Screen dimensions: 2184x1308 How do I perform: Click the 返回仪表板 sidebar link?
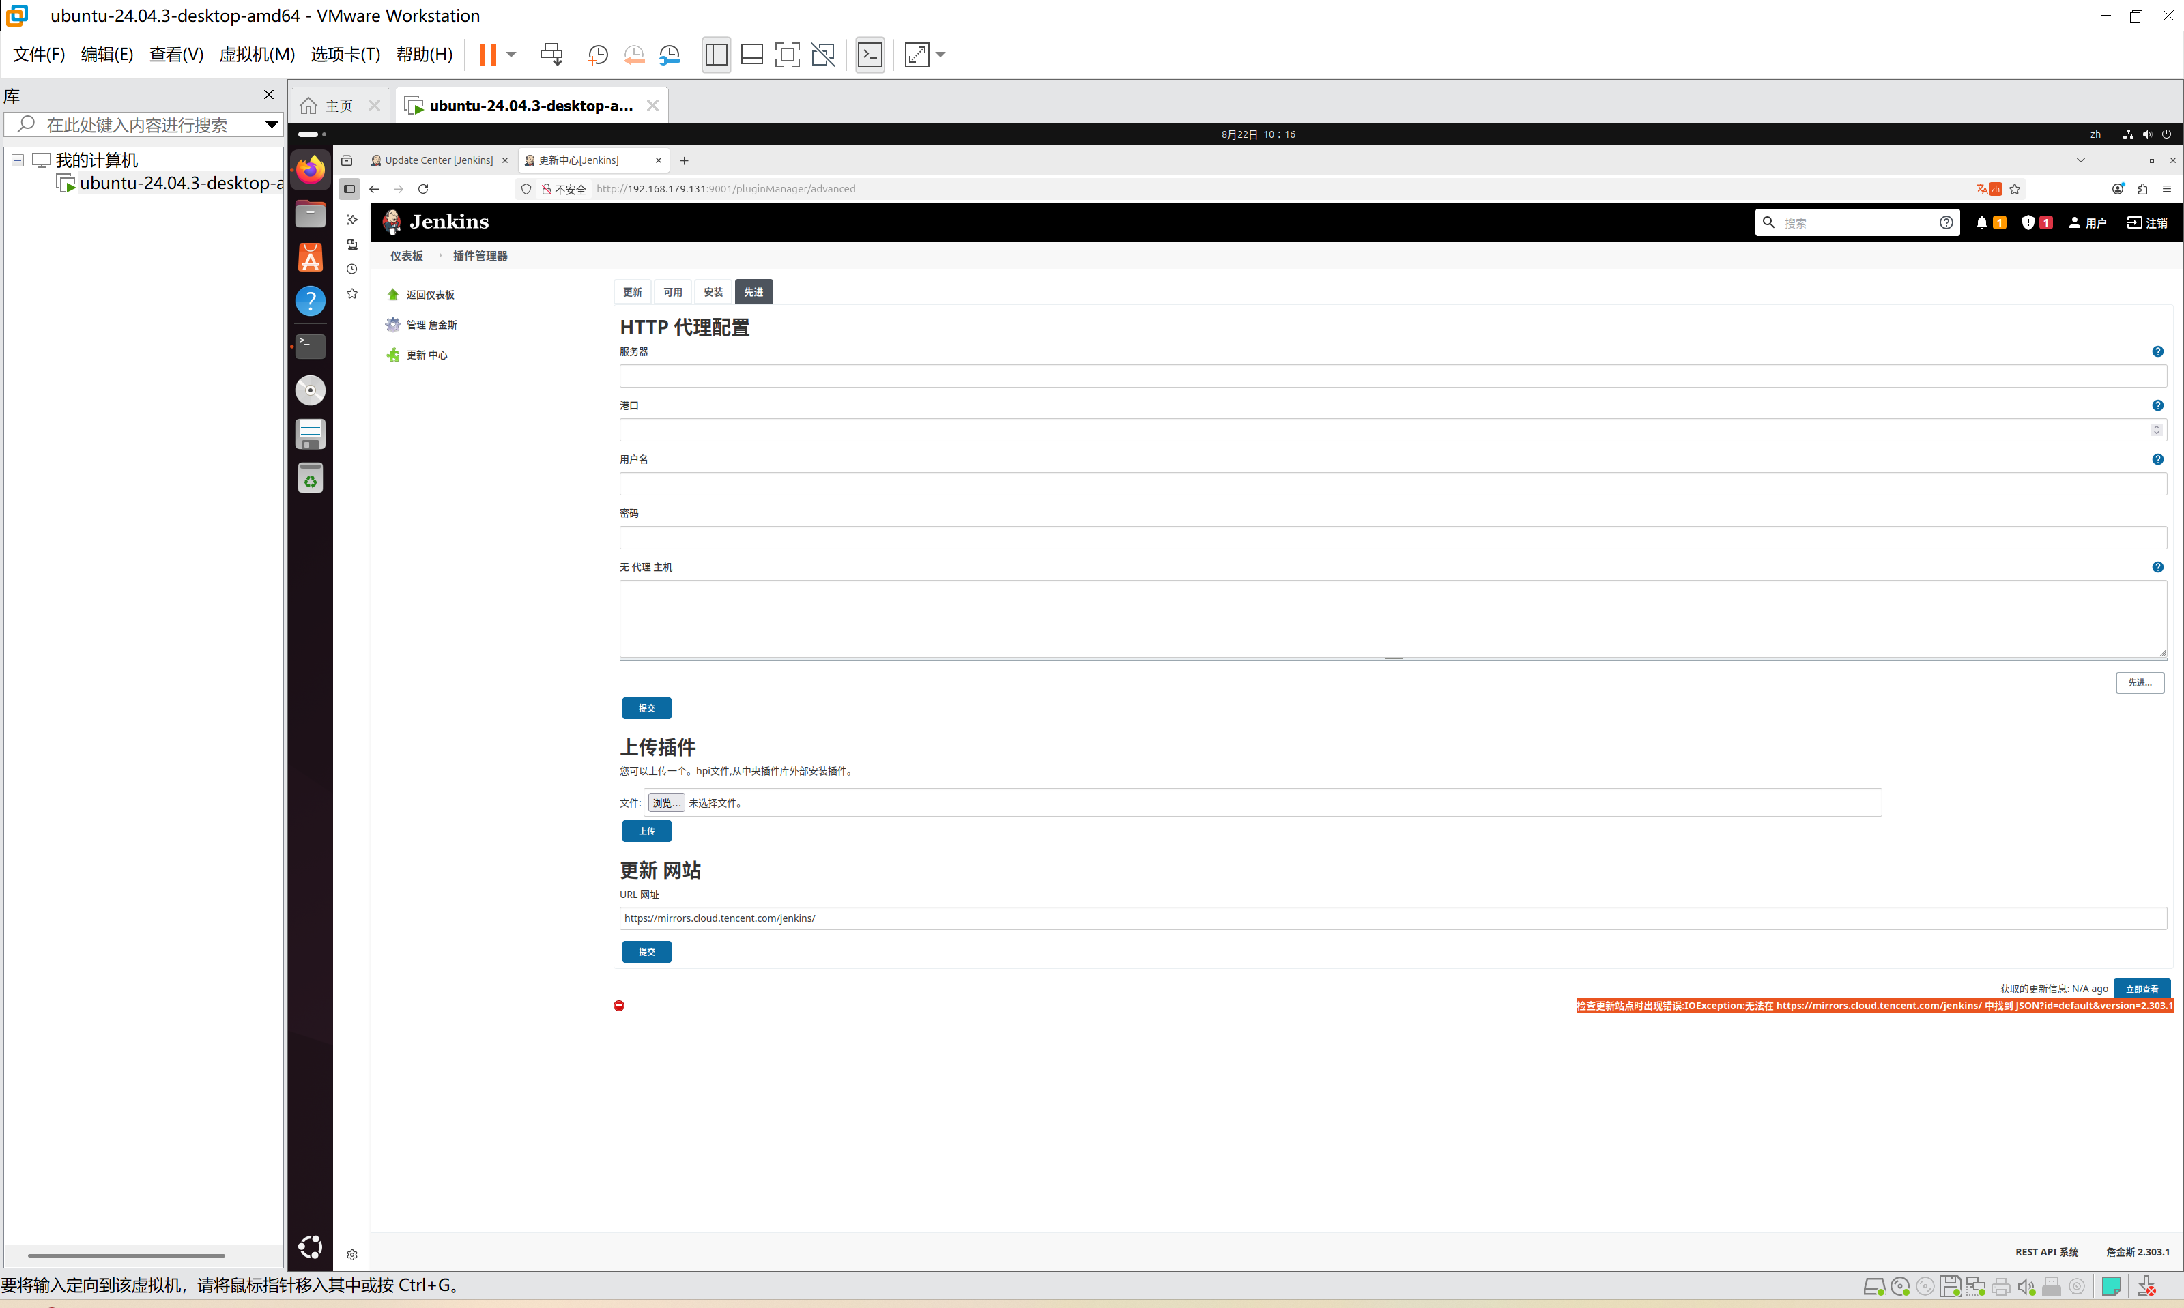pos(430,295)
